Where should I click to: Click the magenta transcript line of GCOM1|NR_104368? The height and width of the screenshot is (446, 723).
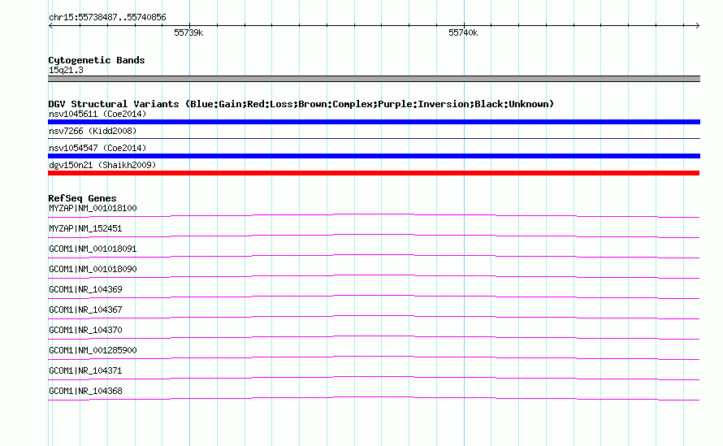tap(374, 398)
